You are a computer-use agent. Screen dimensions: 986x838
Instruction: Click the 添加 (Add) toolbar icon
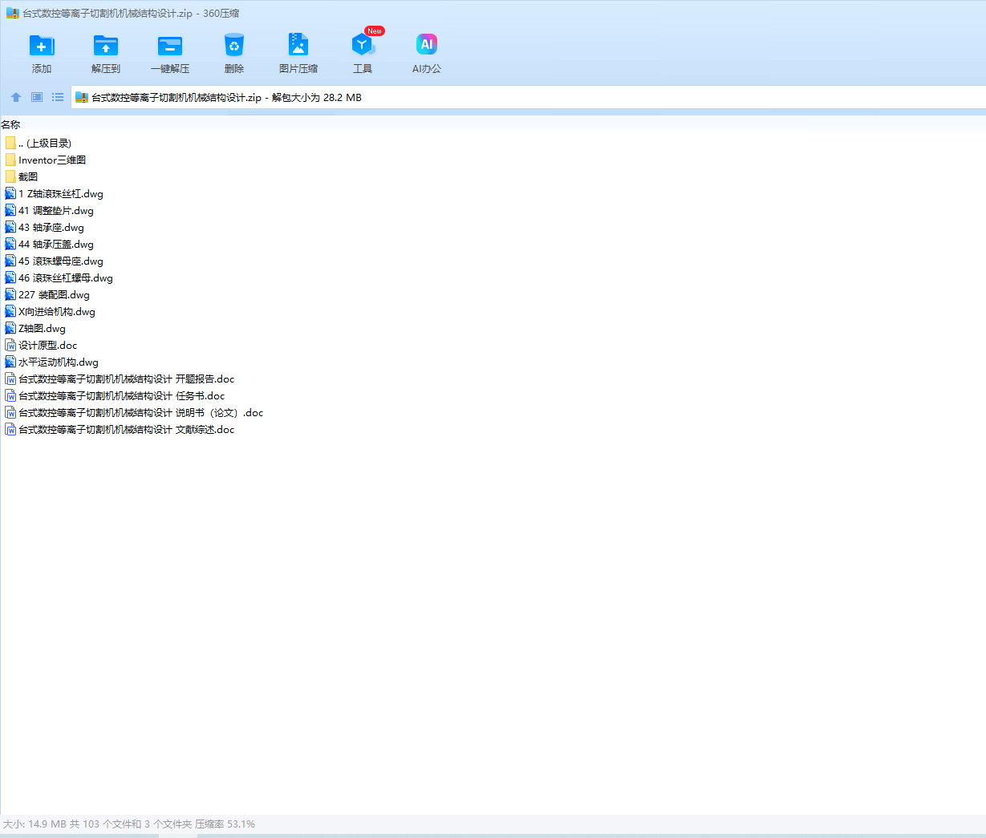pyautogui.click(x=42, y=46)
